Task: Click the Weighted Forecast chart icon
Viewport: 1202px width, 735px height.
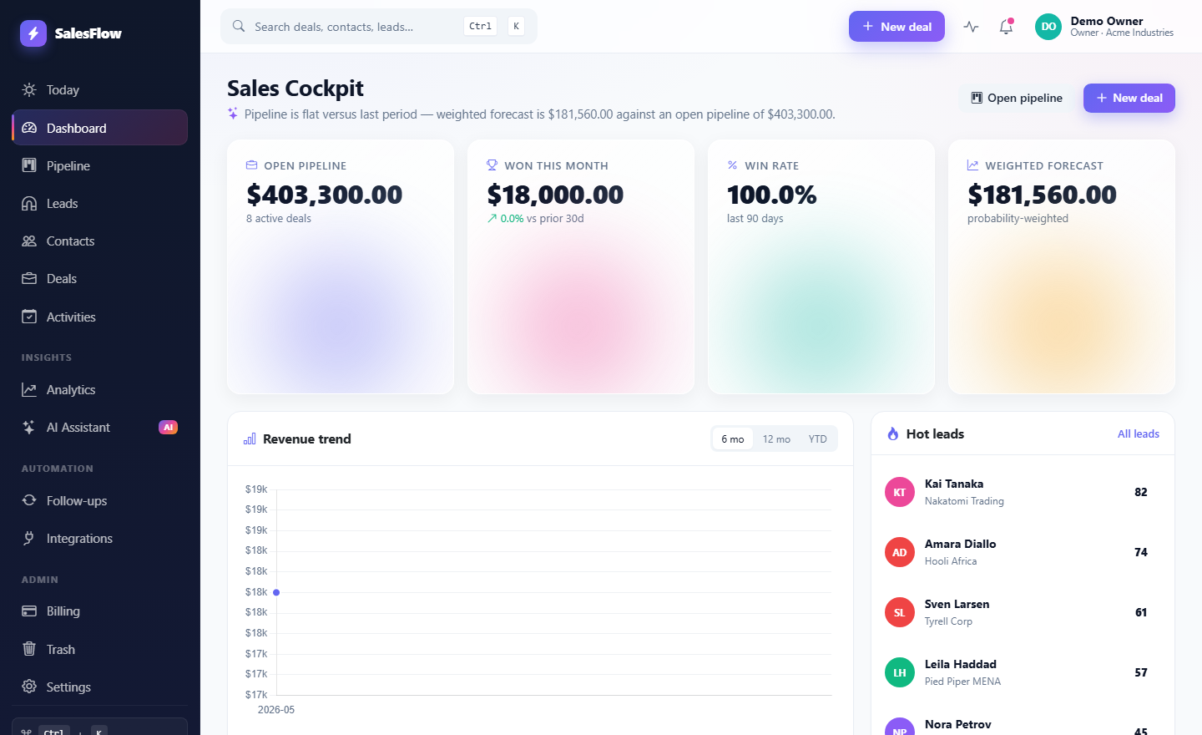Action: (x=972, y=165)
